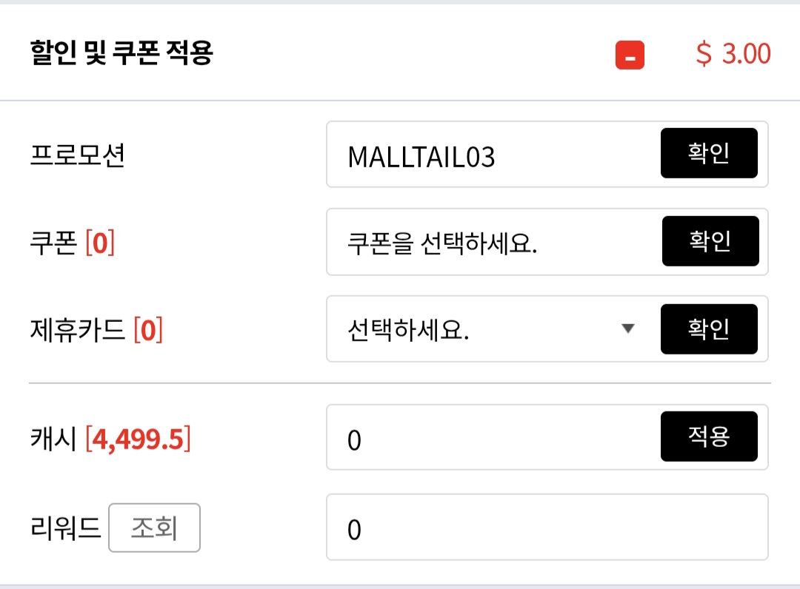Focus the 리워드 amount input field

[x=547, y=528]
